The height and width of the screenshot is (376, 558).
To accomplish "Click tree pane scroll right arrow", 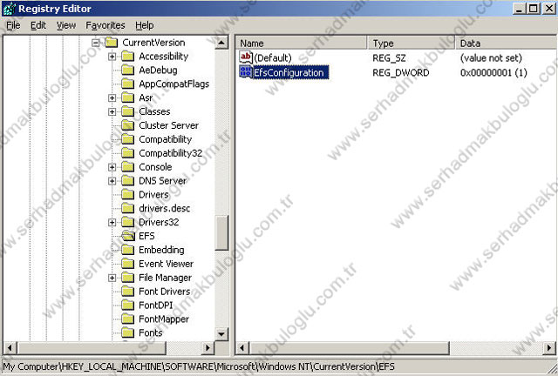I will pyautogui.click(x=208, y=348).
